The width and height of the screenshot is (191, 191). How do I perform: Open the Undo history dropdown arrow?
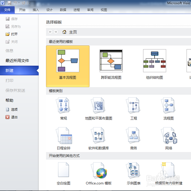19,3
